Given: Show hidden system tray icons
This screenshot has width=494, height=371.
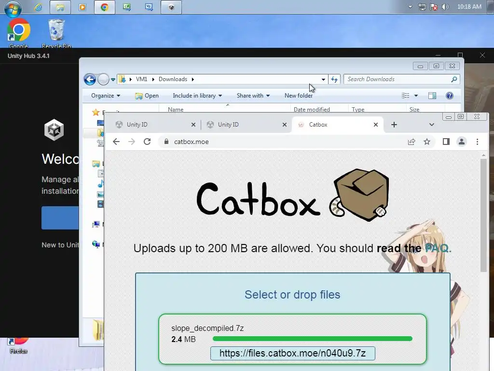Looking at the screenshot, I should point(410,7).
